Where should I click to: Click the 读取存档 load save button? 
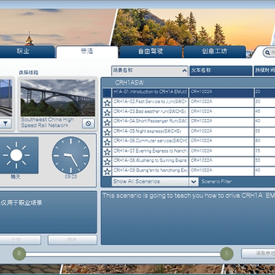258,254
